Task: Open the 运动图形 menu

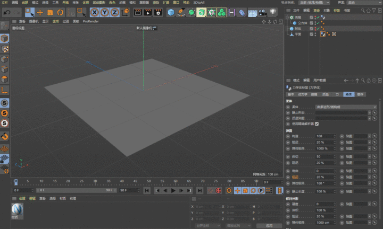Action: (99, 2)
